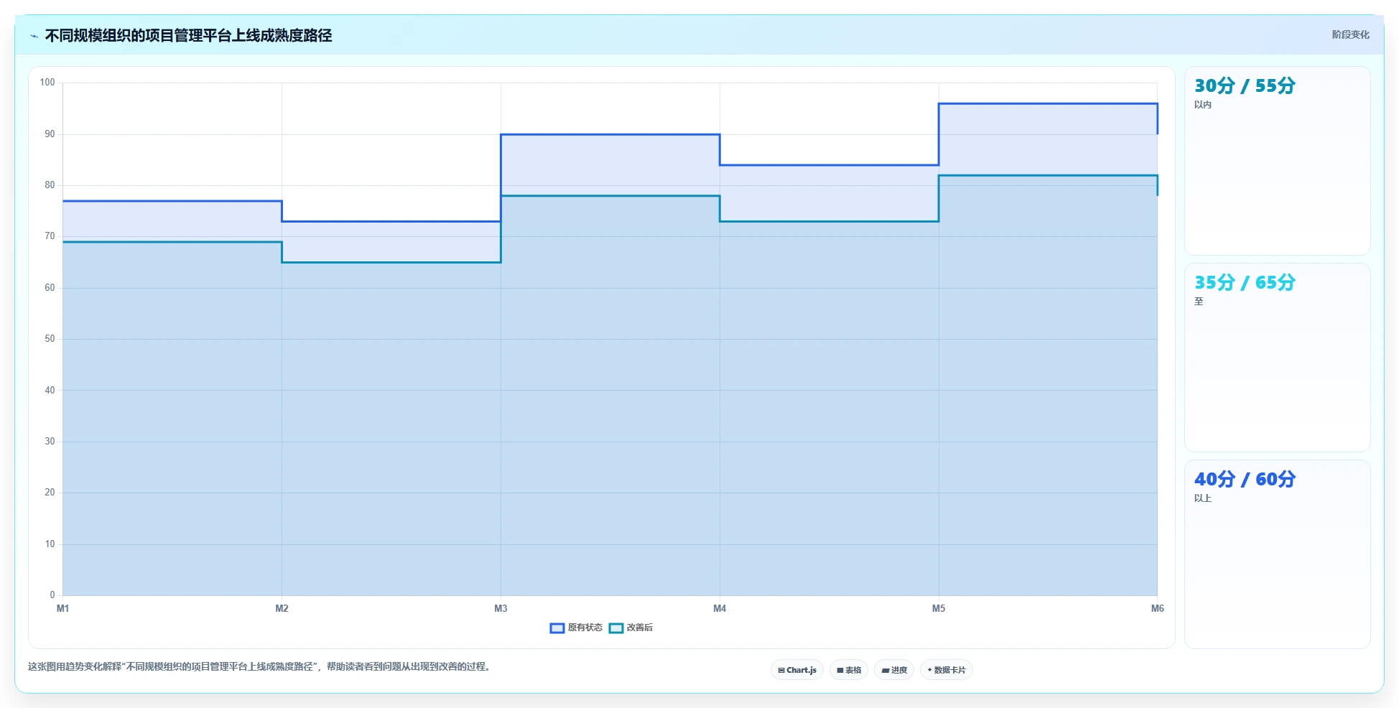Screen dimensions: 1399x708
Task: Toggle the 改善后 legend swatch
Action: coord(616,628)
